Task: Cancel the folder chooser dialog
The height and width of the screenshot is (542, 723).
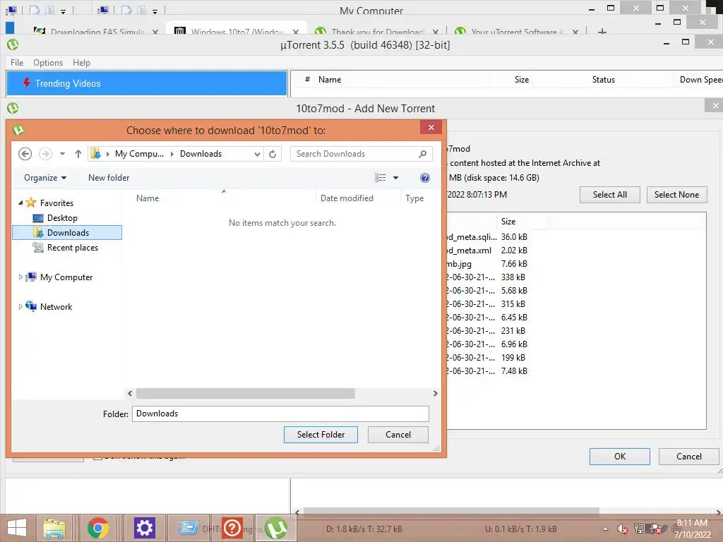Action: (398, 435)
